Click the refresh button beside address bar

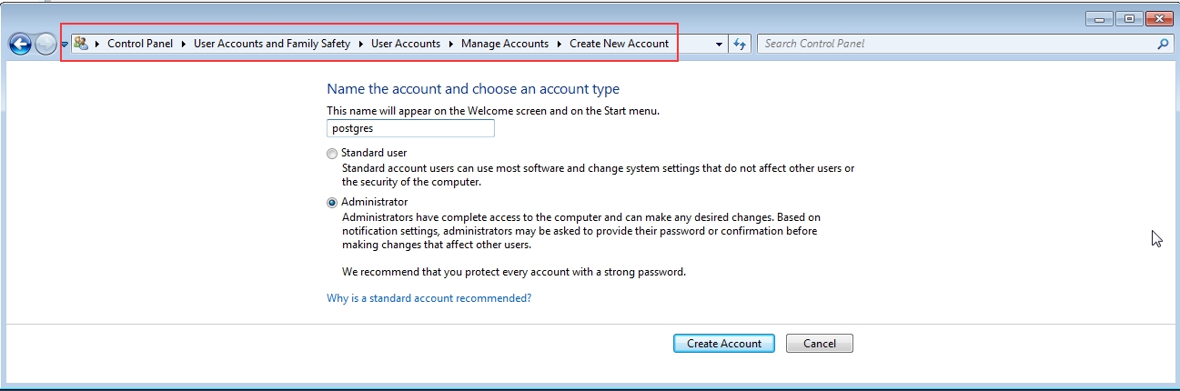[741, 44]
